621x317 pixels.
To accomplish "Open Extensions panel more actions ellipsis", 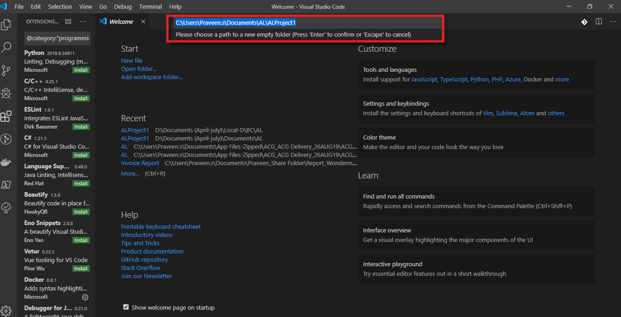I will (x=83, y=21).
